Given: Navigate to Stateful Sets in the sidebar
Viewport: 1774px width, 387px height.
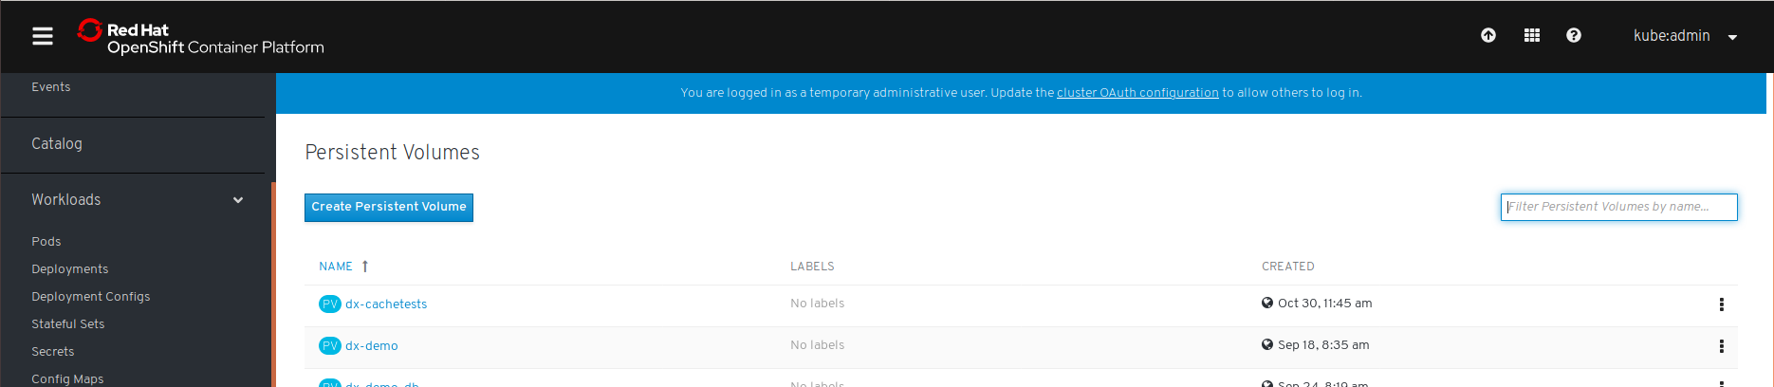Looking at the screenshot, I should [x=68, y=324].
